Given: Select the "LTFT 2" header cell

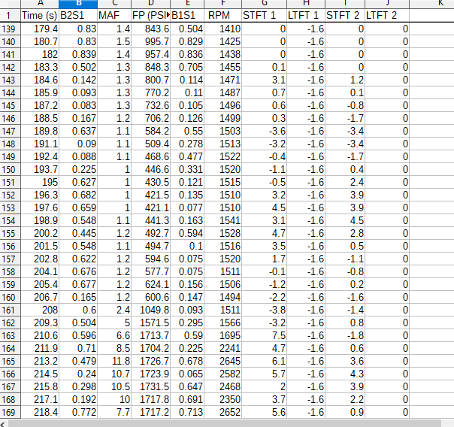Looking at the screenshot, I should pyautogui.click(x=387, y=15).
